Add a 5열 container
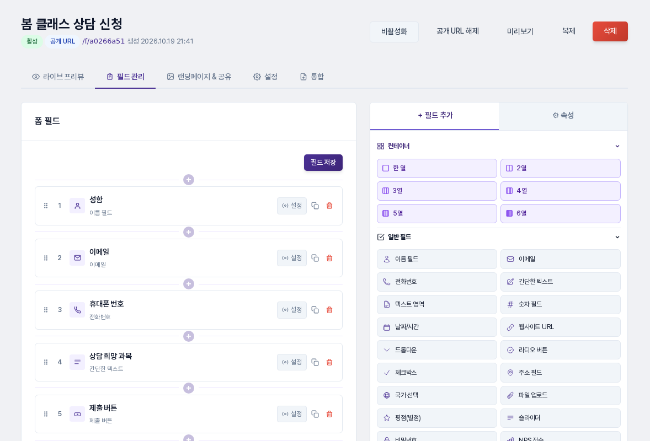 pyautogui.click(x=437, y=214)
